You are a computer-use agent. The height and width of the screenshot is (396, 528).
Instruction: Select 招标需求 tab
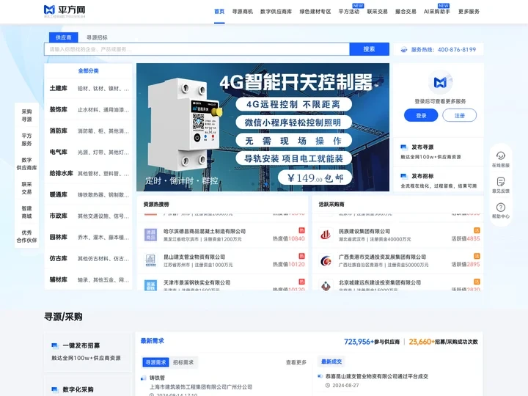point(183,362)
